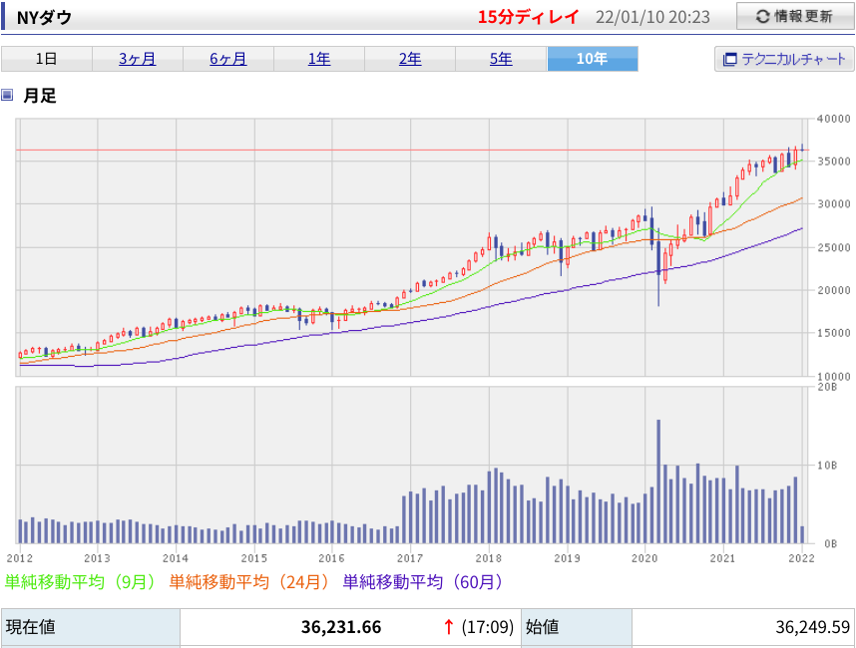Select the 1日 period tab

[x=47, y=59]
